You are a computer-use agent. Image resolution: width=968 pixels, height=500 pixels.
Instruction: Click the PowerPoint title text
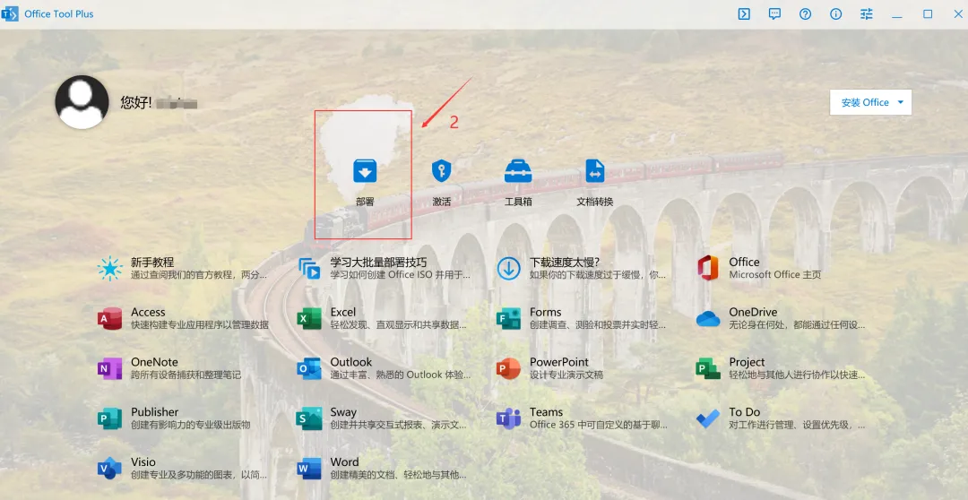(x=559, y=362)
